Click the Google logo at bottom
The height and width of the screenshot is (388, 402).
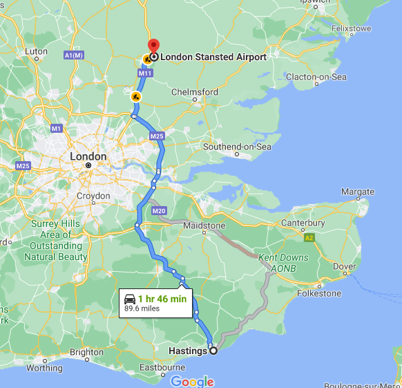click(x=192, y=382)
